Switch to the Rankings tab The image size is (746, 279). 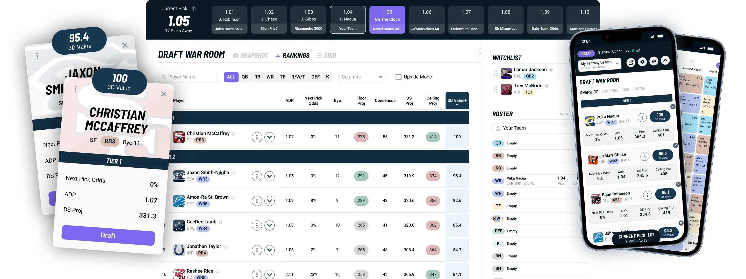pyautogui.click(x=292, y=56)
